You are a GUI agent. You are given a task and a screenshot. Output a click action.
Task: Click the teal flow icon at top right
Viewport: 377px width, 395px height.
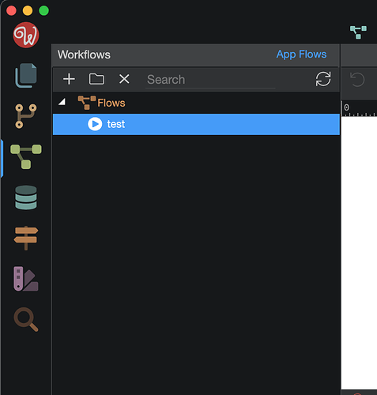coord(358,32)
